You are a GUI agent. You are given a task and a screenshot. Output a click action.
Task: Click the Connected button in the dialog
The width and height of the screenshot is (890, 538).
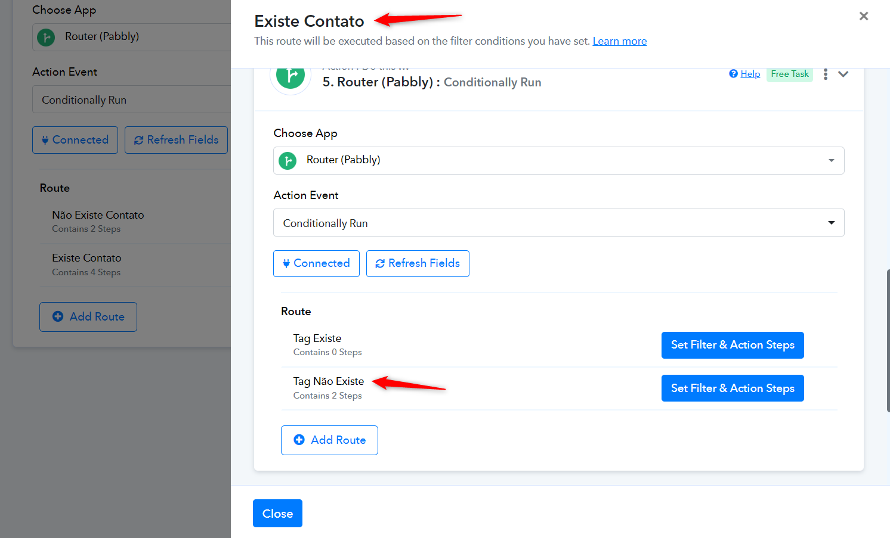coord(316,263)
